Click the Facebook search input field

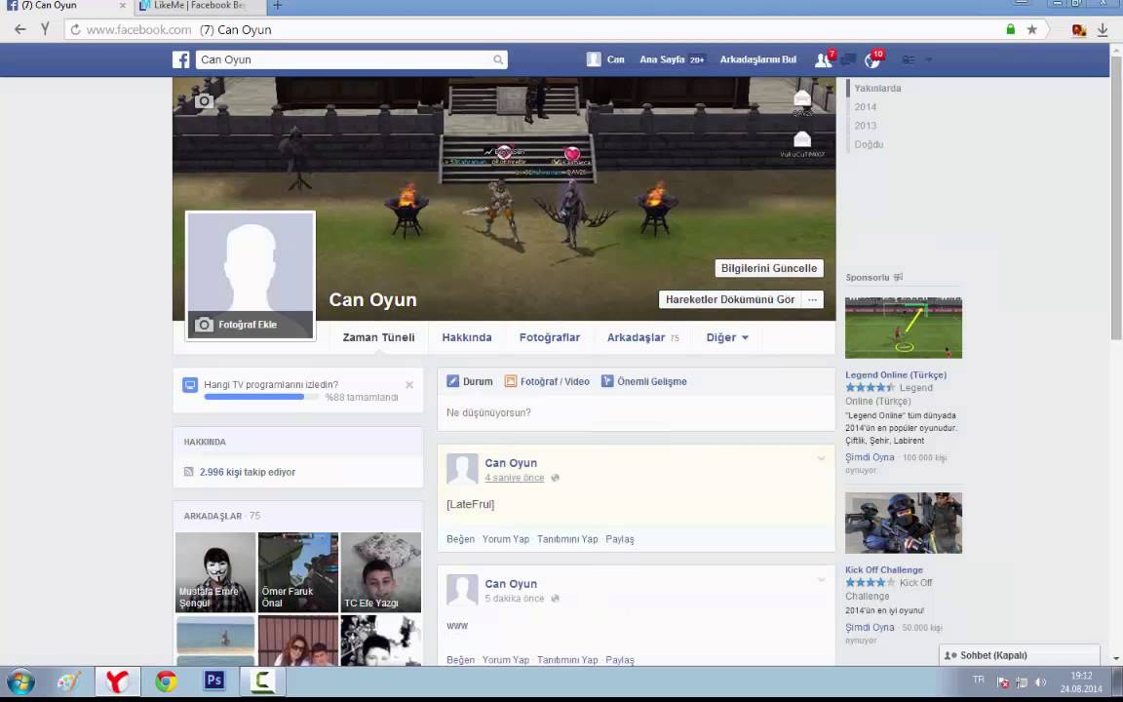(x=344, y=60)
